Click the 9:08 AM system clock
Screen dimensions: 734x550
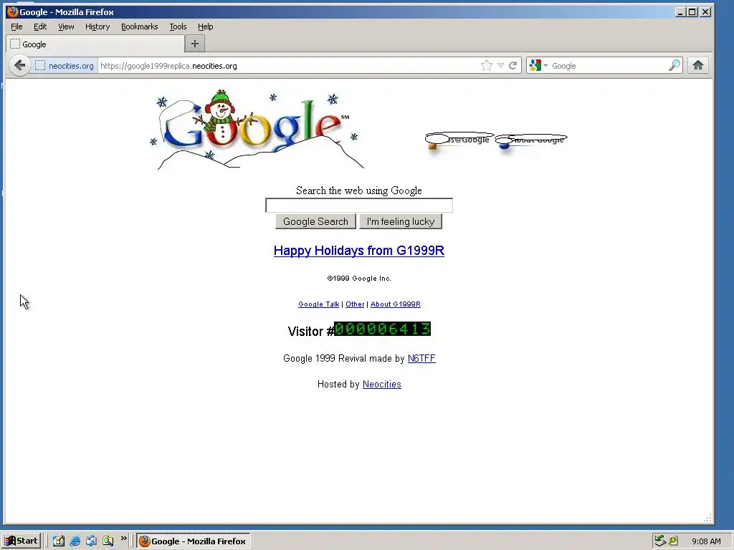point(706,541)
